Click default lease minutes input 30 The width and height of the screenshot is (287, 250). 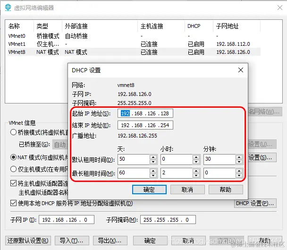point(220,159)
